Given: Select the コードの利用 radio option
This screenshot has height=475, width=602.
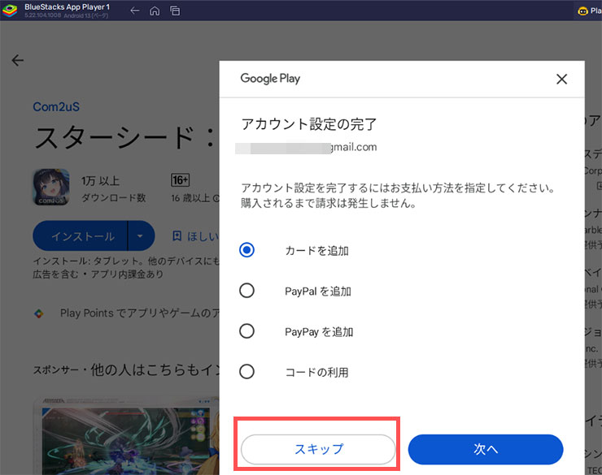Looking at the screenshot, I should [x=246, y=372].
